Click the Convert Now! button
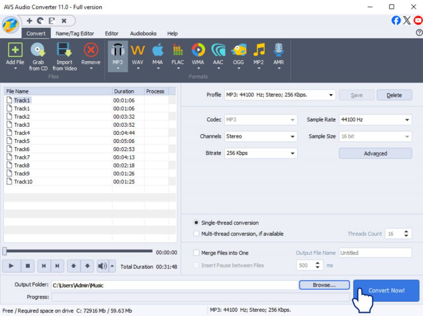Screen dimensions: 423x316 [x=386, y=290]
